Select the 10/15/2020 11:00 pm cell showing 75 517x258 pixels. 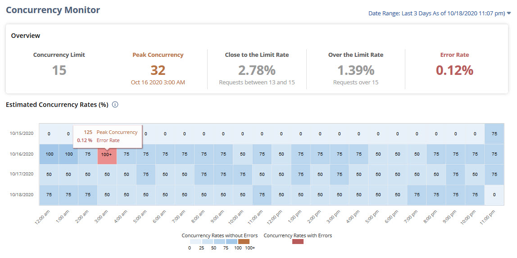494,134
